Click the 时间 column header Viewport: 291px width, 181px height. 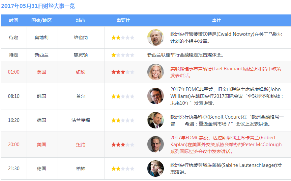(x=14, y=20)
